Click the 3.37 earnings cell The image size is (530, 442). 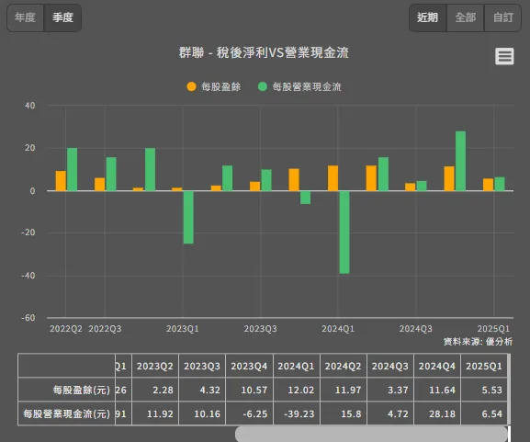click(390, 390)
